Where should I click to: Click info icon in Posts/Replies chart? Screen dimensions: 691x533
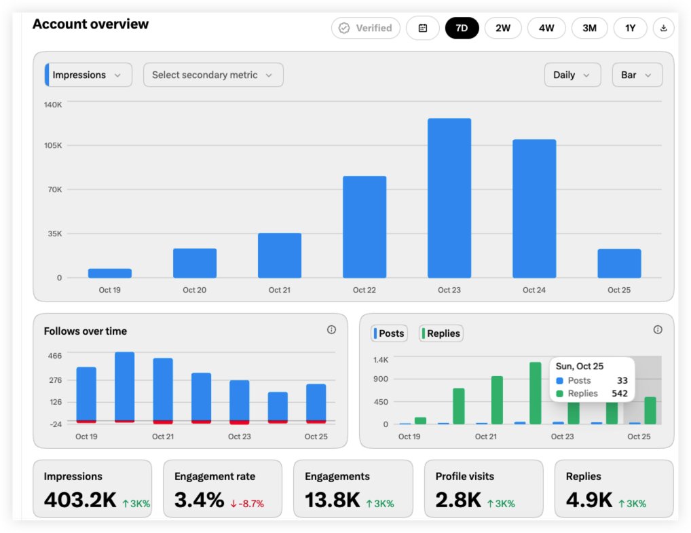658,330
